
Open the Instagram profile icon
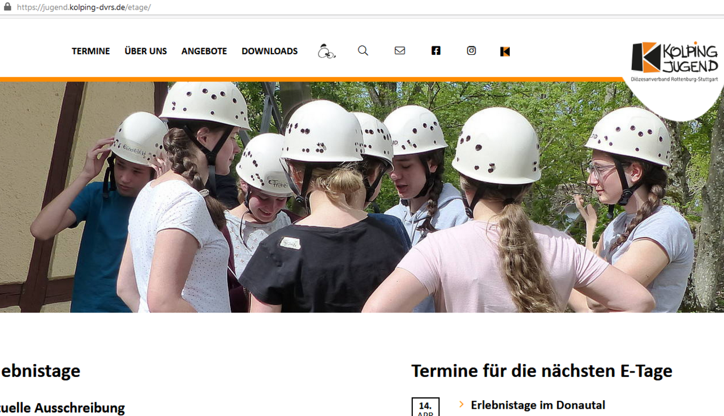click(471, 51)
